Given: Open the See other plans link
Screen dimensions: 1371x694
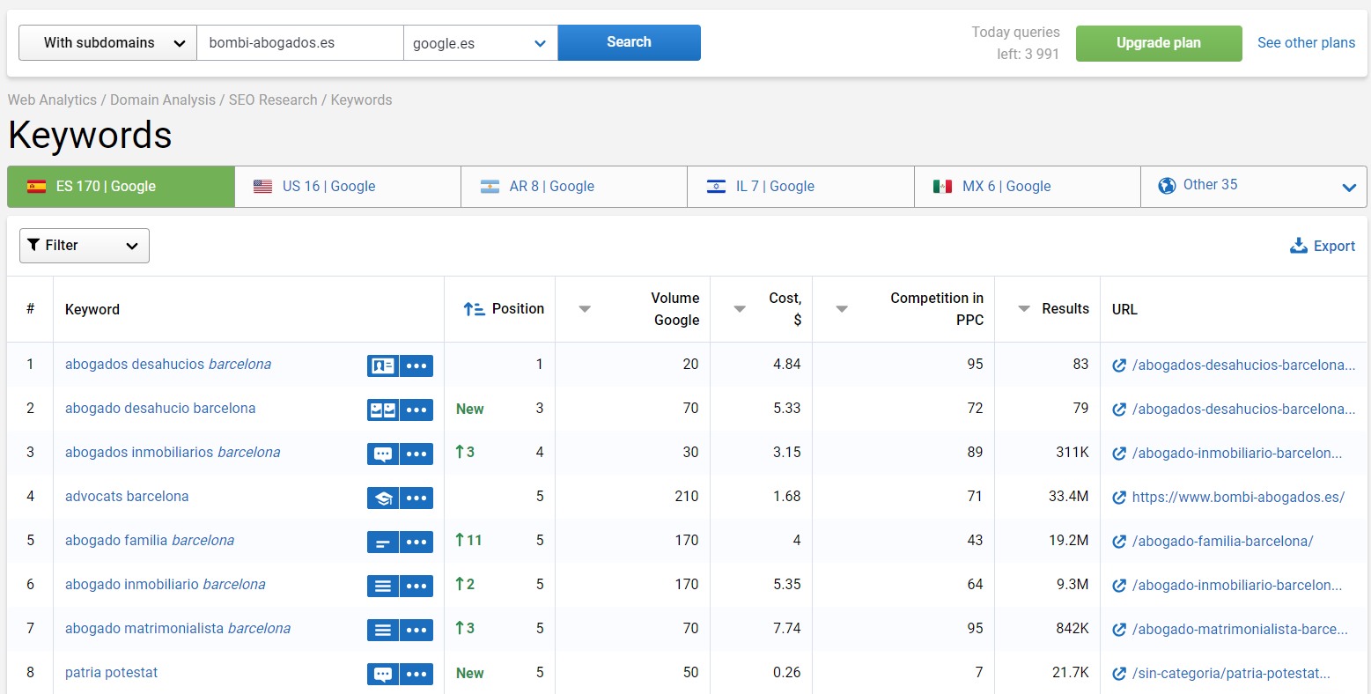Looking at the screenshot, I should coord(1306,42).
